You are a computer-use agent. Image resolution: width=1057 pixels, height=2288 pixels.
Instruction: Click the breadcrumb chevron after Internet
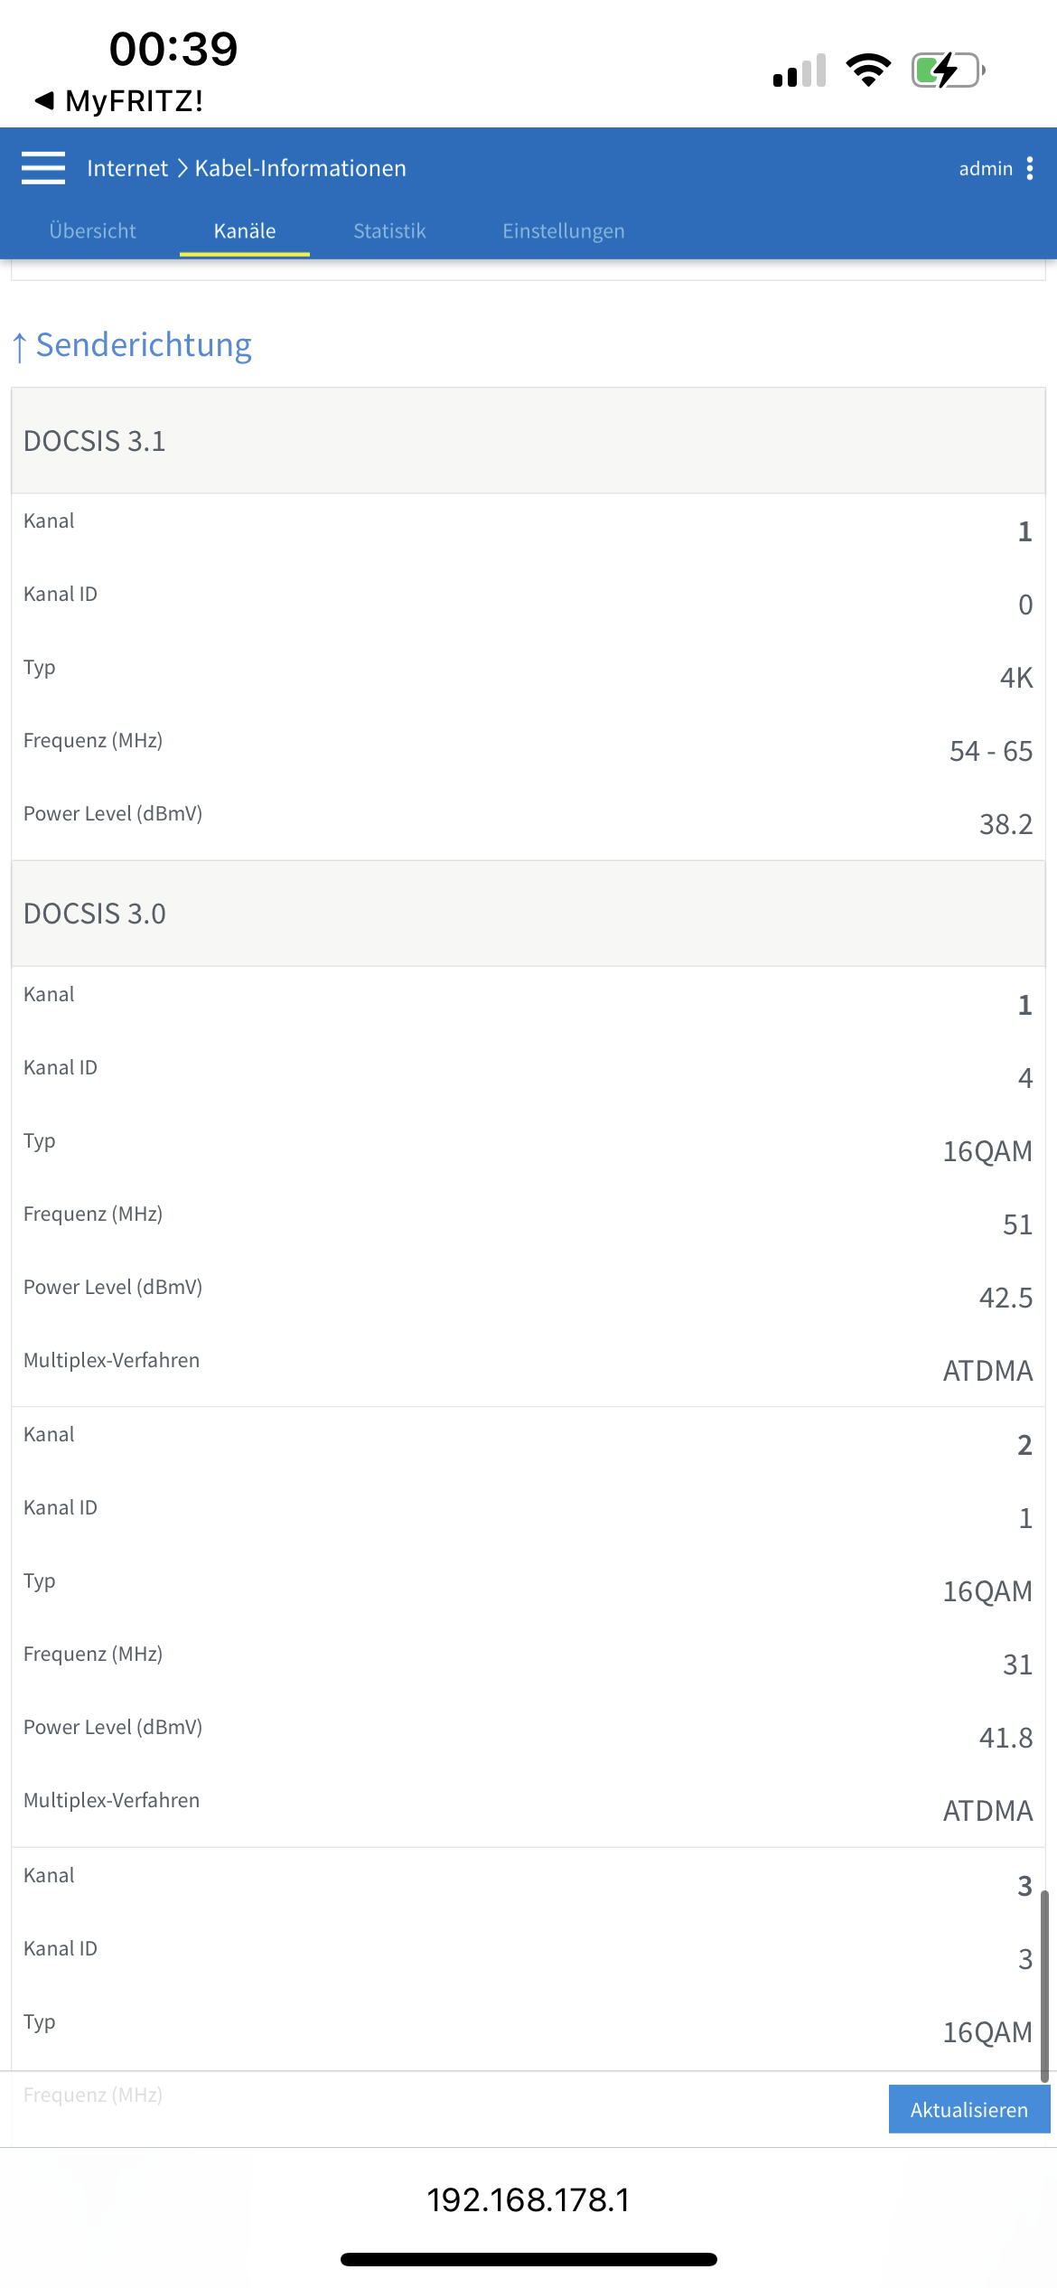click(182, 168)
